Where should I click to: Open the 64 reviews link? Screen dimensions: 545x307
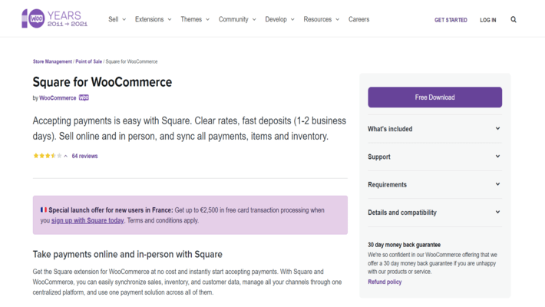[x=84, y=156]
